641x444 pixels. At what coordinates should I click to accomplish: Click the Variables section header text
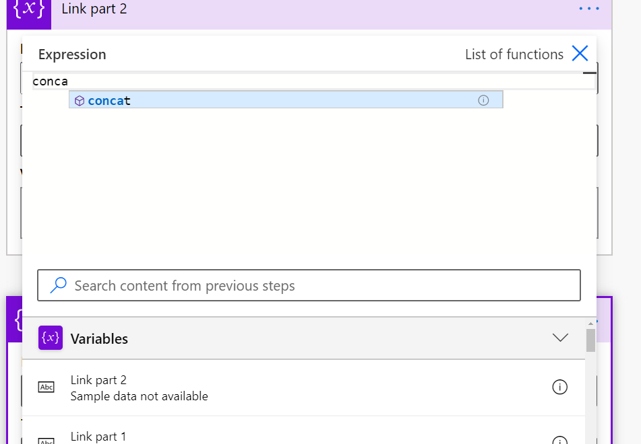(x=99, y=339)
